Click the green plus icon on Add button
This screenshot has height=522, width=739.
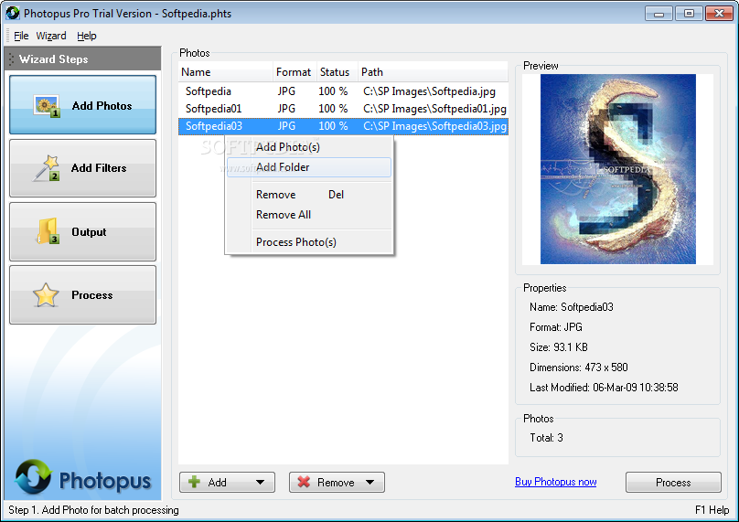[194, 482]
